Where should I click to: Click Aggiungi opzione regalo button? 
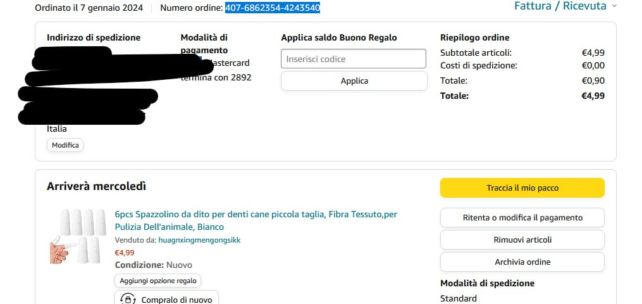click(x=157, y=281)
